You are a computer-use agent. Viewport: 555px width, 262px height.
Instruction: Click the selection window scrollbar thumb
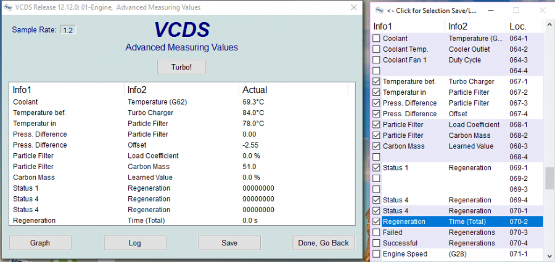pos(549,179)
